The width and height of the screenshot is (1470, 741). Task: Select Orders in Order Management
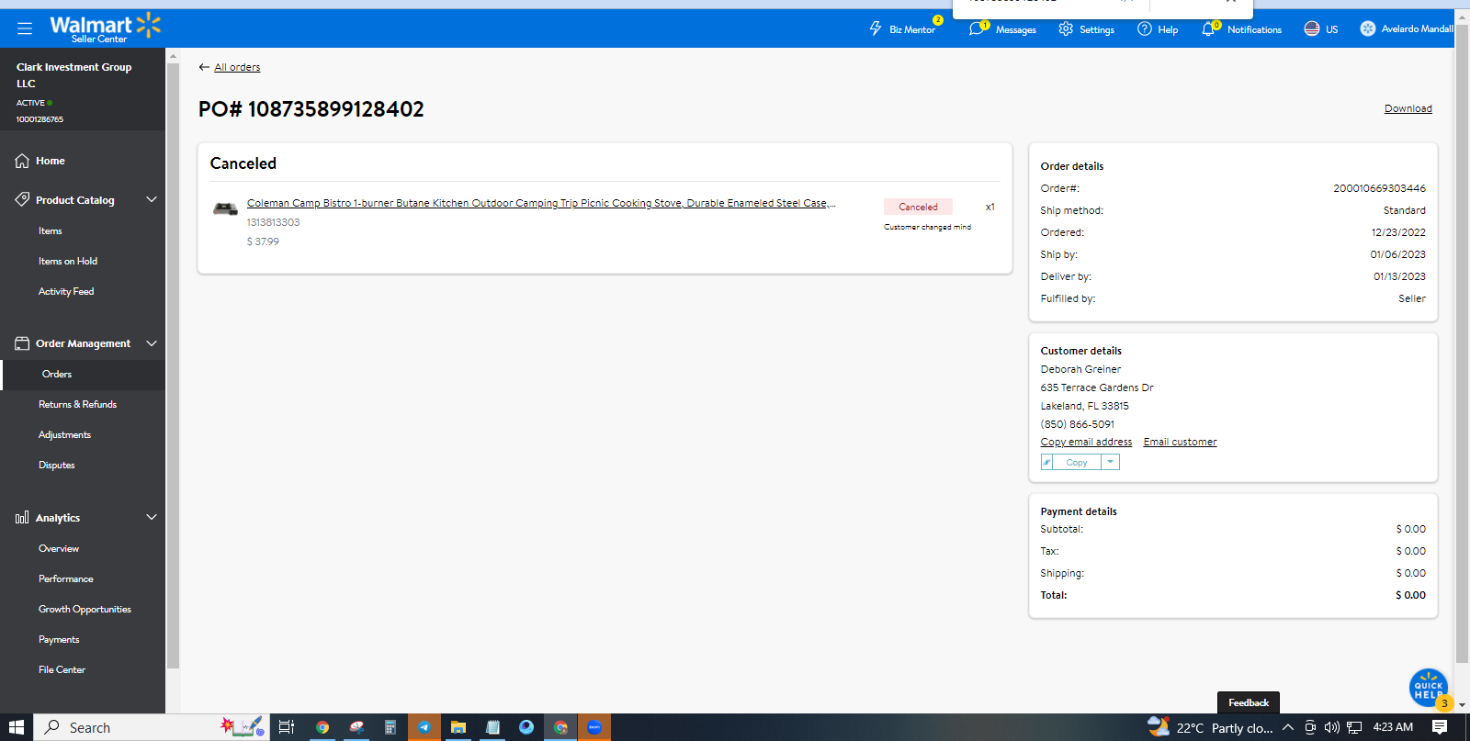pyautogui.click(x=57, y=375)
